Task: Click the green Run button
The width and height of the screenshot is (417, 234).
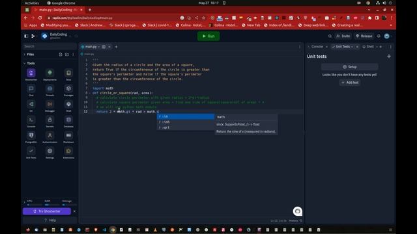Action: [208, 36]
